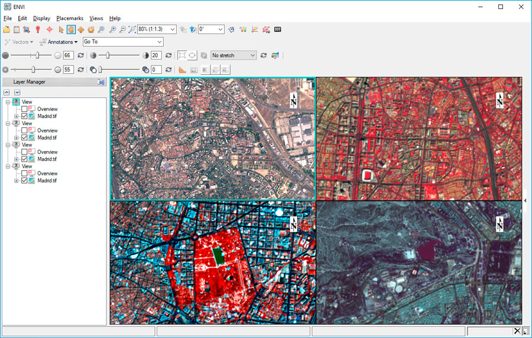This screenshot has width=532, height=338.
Task: Click Zoom to Full Extent icon
Action: [x=132, y=29]
